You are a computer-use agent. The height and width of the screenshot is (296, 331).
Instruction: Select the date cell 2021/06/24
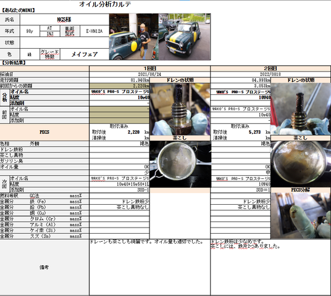pos(150,74)
